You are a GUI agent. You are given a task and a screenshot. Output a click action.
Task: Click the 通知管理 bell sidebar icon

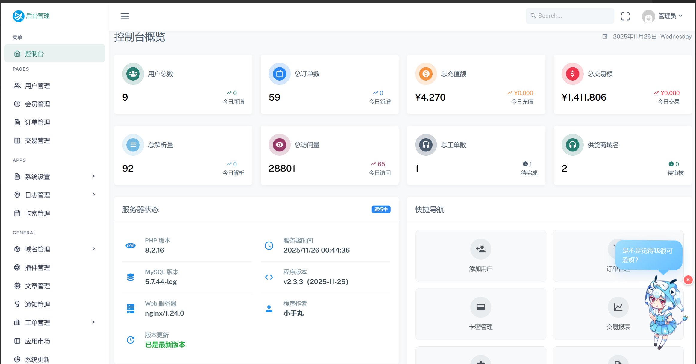pyautogui.click(x=17, y=304)
